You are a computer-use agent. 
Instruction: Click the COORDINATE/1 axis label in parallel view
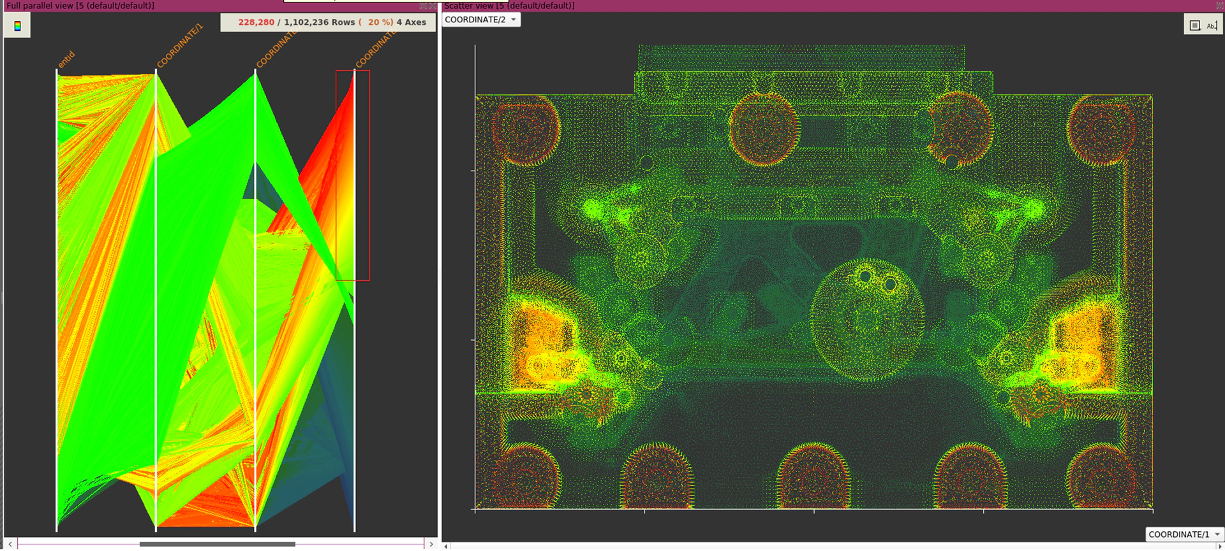tap(179, 45)
